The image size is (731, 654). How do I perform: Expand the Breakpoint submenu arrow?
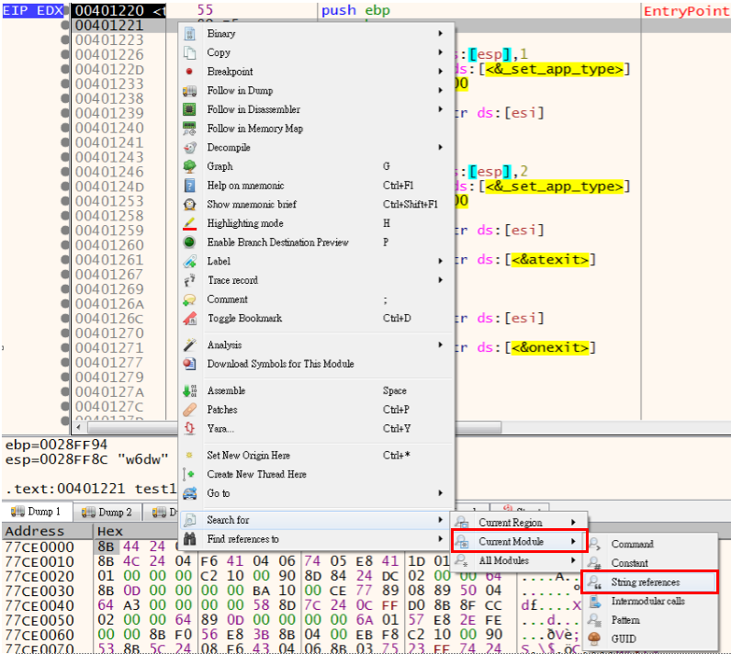point(440,72)
